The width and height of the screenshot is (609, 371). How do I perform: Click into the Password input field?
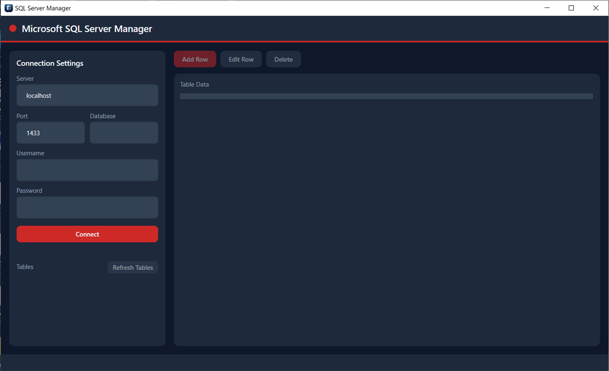pos(87,207)
